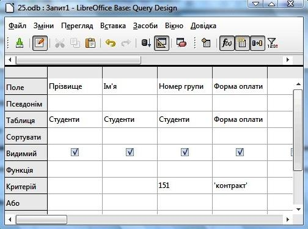Click upper scrollbar's left arrow
The height and width of the screenshot is (229, 308).
click(x=10, y=60)
